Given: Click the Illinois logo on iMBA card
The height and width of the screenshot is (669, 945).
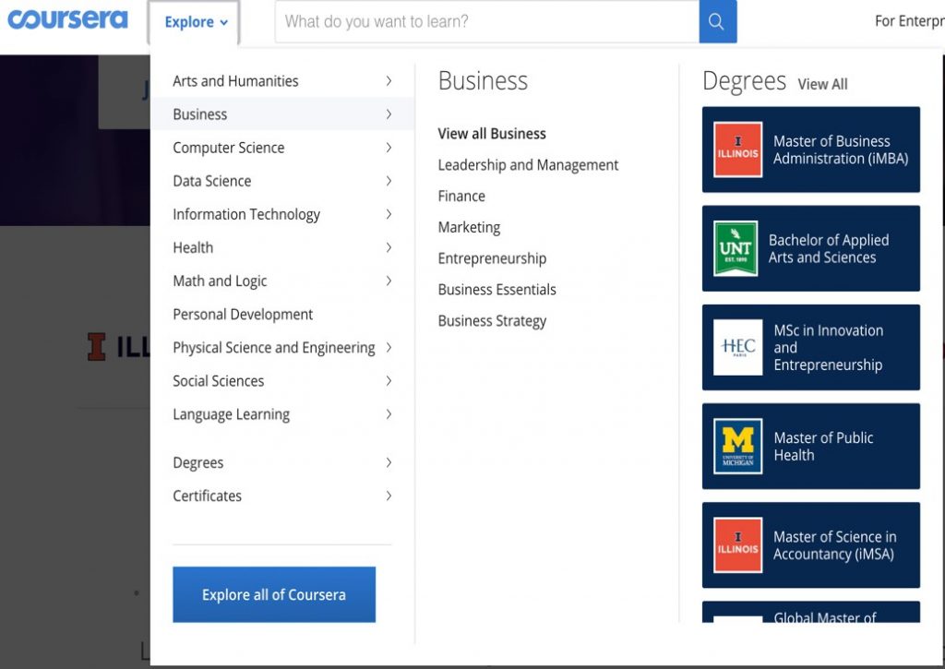Looking at the screenshot, I should pos(737,149).
